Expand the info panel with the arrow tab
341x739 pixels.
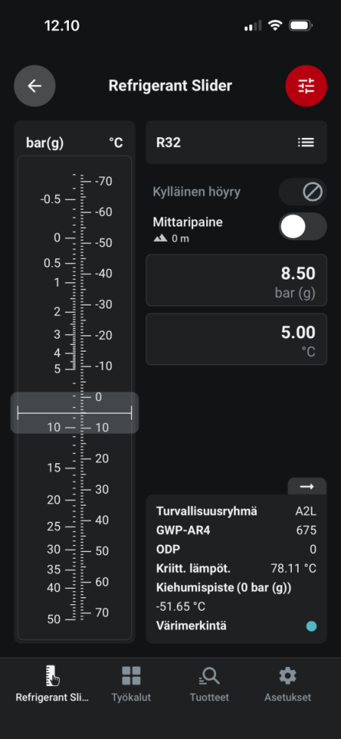coord(307,487)
